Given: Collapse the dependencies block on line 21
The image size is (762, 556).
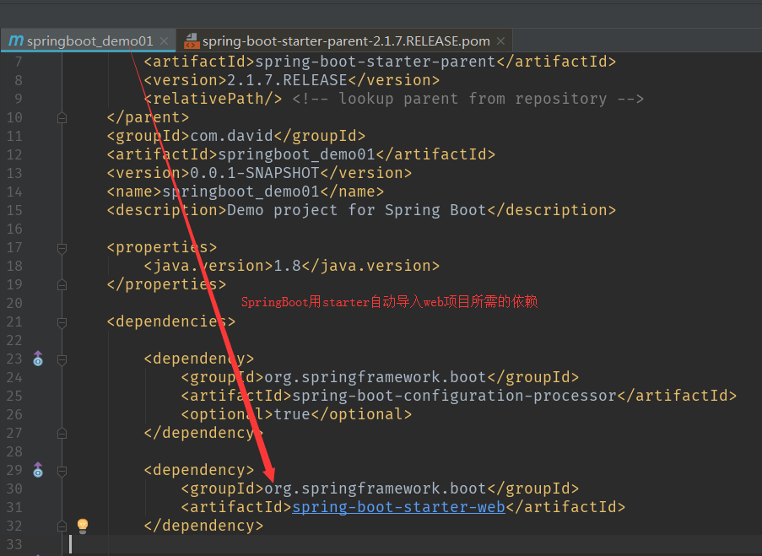Looking at the screenshot, I should click(62, 322).
